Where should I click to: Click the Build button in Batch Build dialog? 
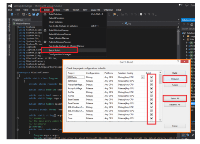tap(175, 73)
